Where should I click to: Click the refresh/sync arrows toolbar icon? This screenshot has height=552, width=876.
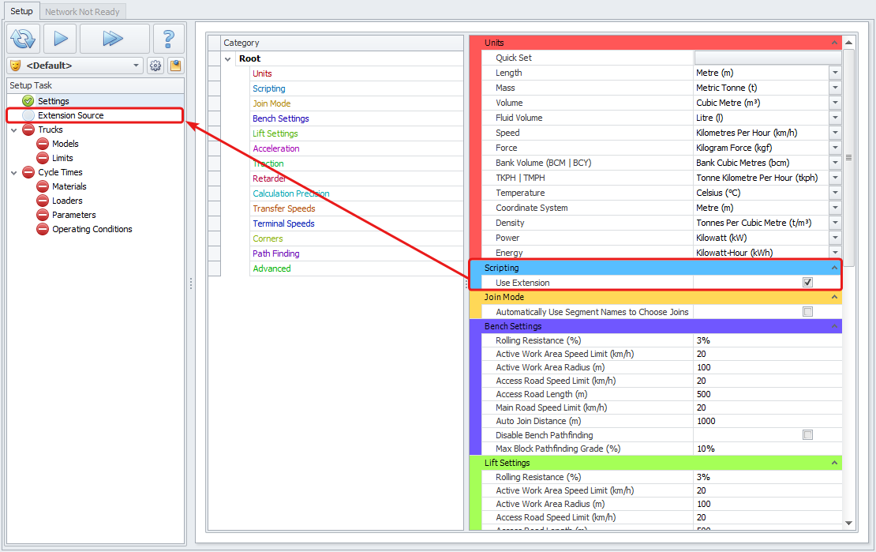[24, 39]
